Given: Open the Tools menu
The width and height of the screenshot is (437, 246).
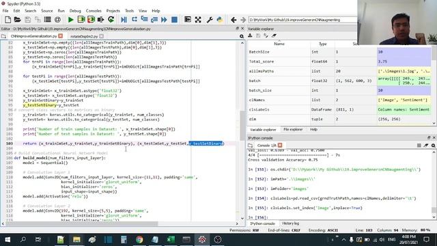Looking at the screenshot, I should 129,11.
